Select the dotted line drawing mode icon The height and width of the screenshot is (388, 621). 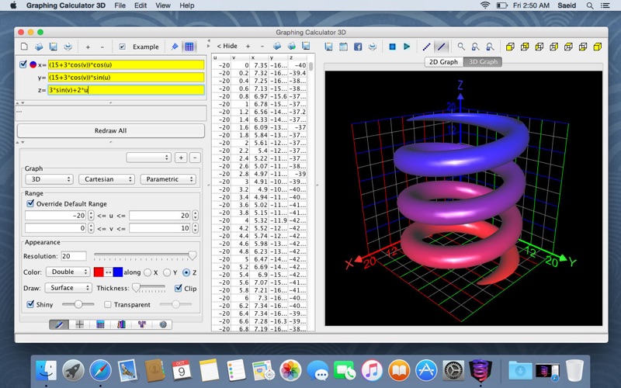pos(426,47)
